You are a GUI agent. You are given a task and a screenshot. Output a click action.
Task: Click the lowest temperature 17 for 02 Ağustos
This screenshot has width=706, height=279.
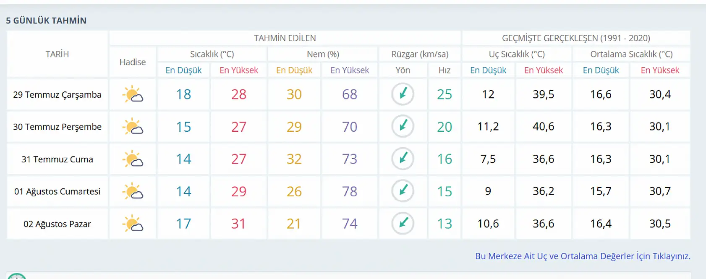(x=183, y=224)
